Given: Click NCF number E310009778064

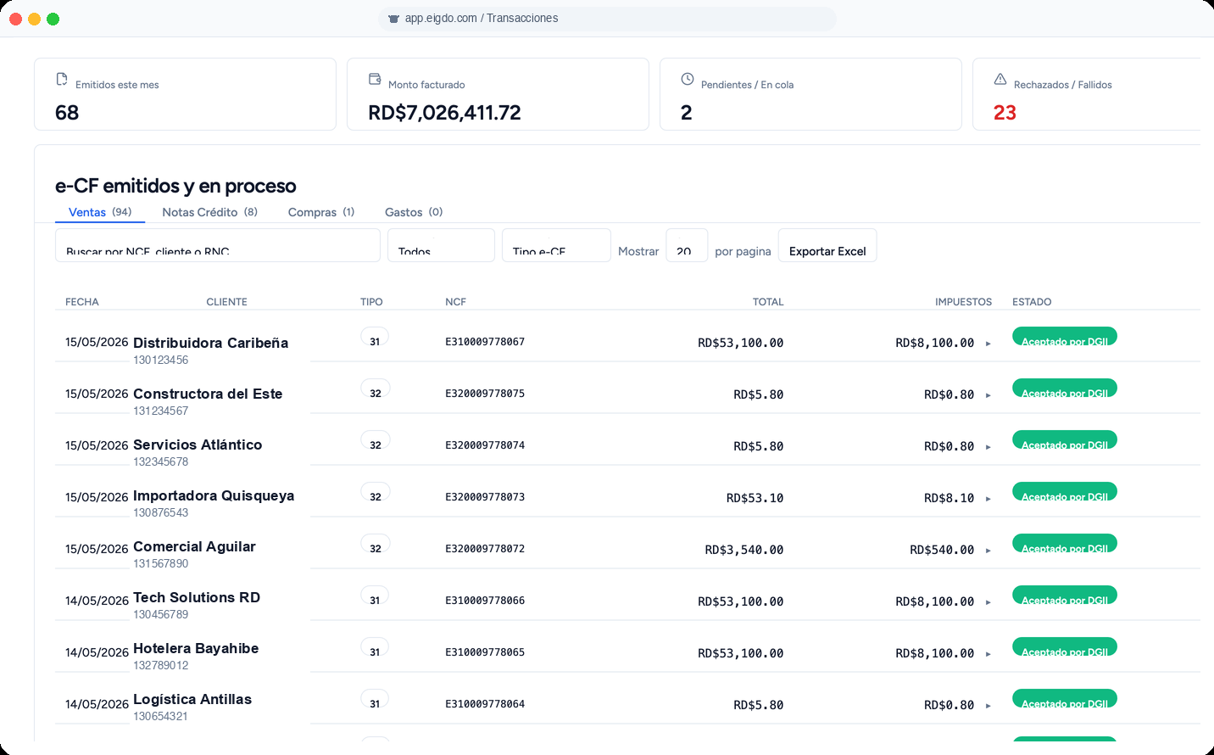Looking at the screenshot, I should coord(485,704).
